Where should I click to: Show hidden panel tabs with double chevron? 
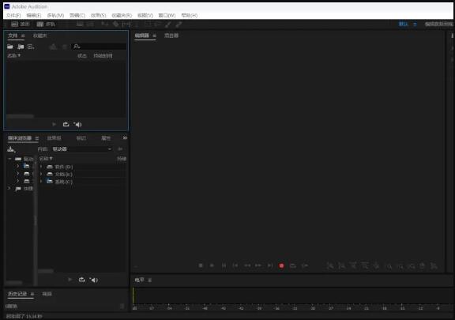click(x=125, y=138)
